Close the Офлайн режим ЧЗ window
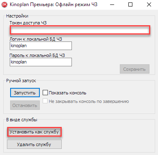158x155 pixels. [149, 4]
